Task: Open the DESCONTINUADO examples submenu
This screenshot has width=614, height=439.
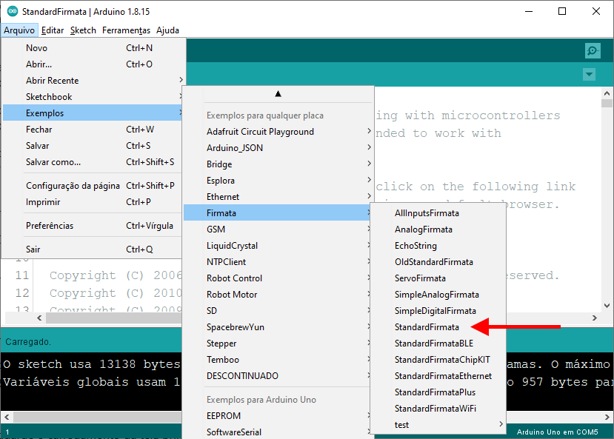Action: click(x=278, y=376)
